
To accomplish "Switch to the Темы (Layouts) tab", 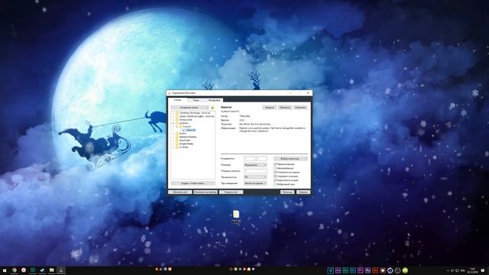I will [x=196, y=100].
